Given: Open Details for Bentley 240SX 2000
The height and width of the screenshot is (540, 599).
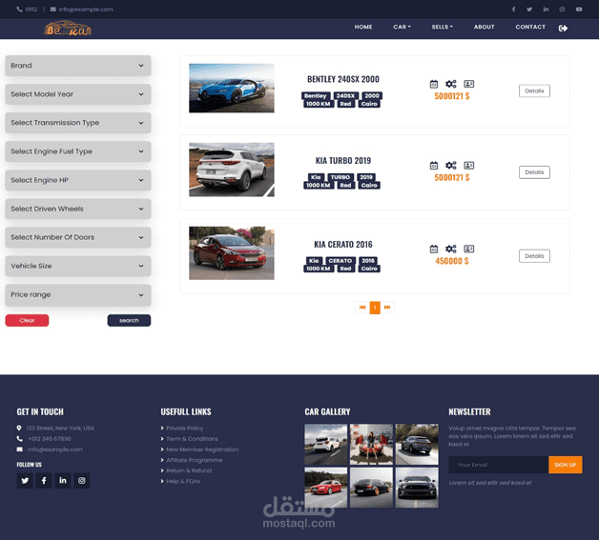Looking at the screenshot, I should (x=534, y=90).
